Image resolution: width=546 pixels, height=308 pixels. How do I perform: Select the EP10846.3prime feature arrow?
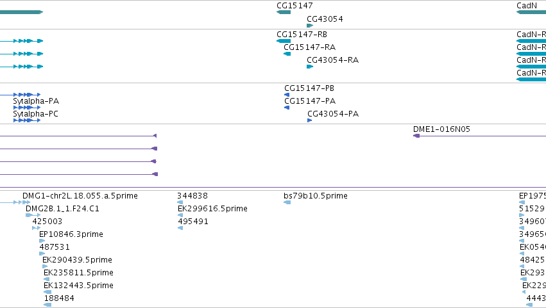click(x=42, y=241)
